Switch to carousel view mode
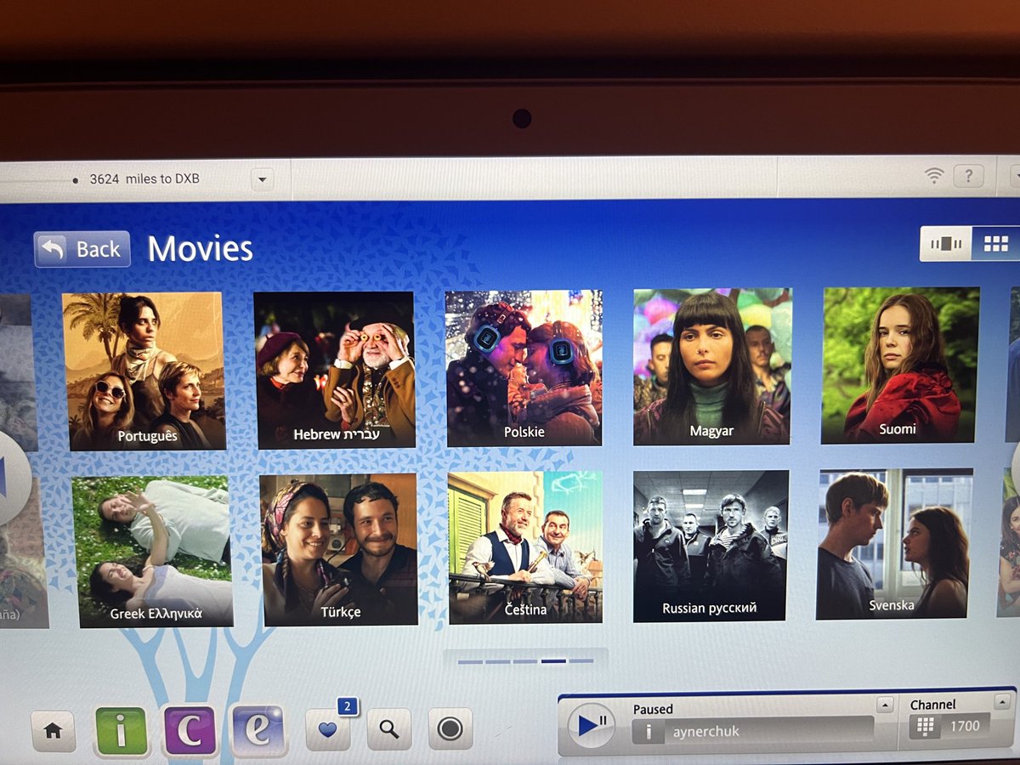Image resolution: width=1020 pixels, height=765 pixels. (946, 244)
